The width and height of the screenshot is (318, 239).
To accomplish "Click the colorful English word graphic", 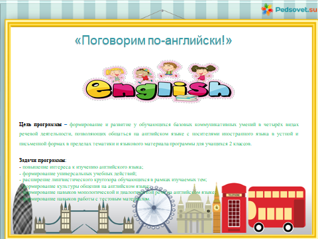I will click(159, 89).
